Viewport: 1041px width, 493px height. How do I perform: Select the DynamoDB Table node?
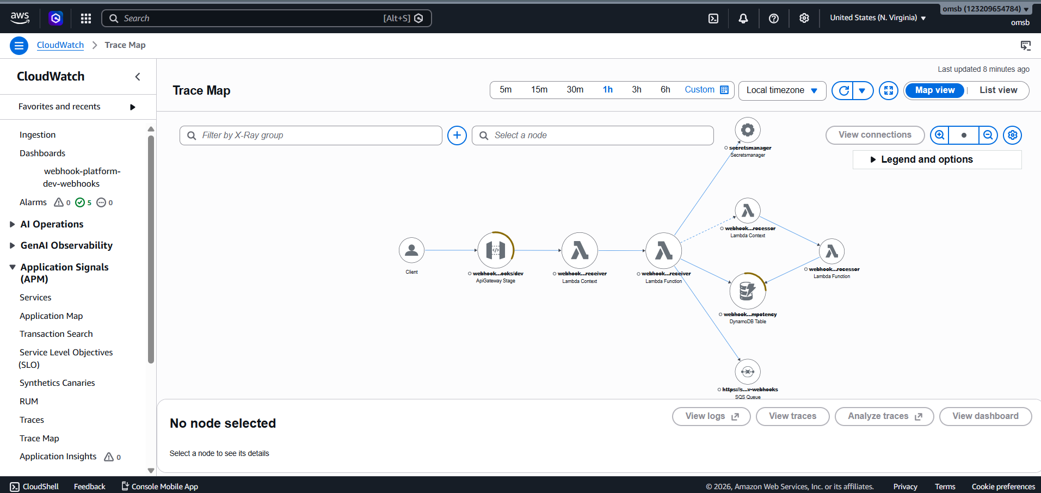(x=748, y=291)
